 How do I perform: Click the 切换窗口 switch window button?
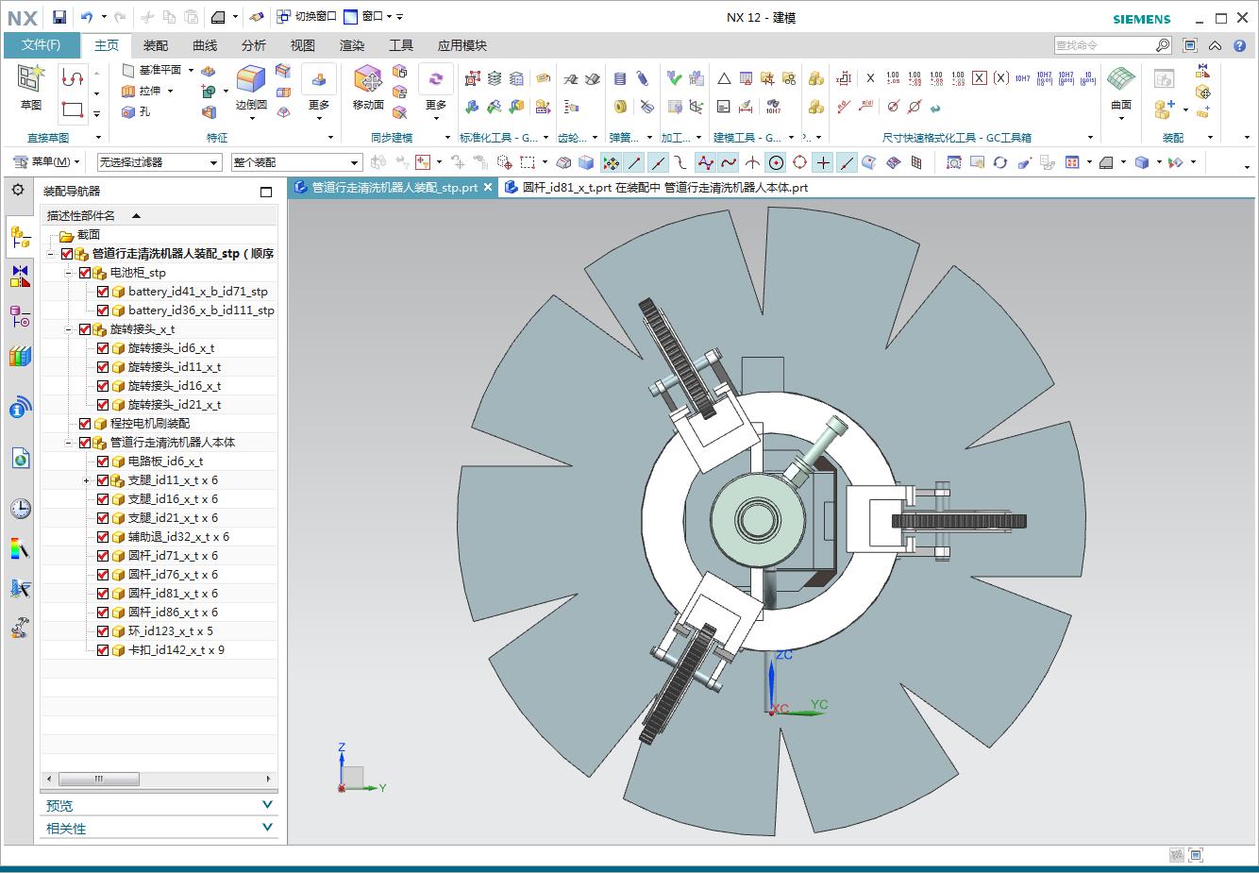click(307, 17)
